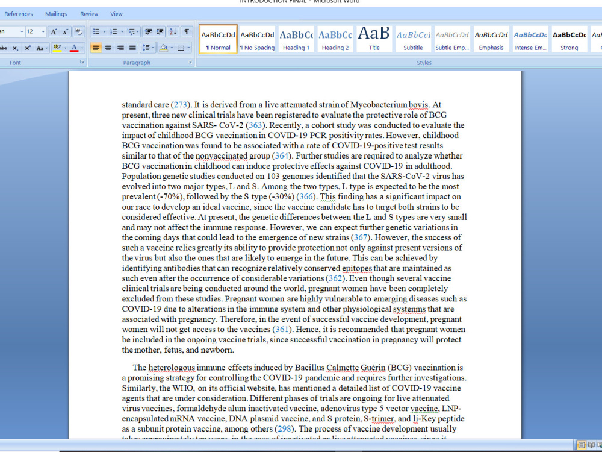Image resolution: width=602 pixels, height=452 pixels.
Task: Apply the Emphasis style
Action: click(x=491, y=39)
